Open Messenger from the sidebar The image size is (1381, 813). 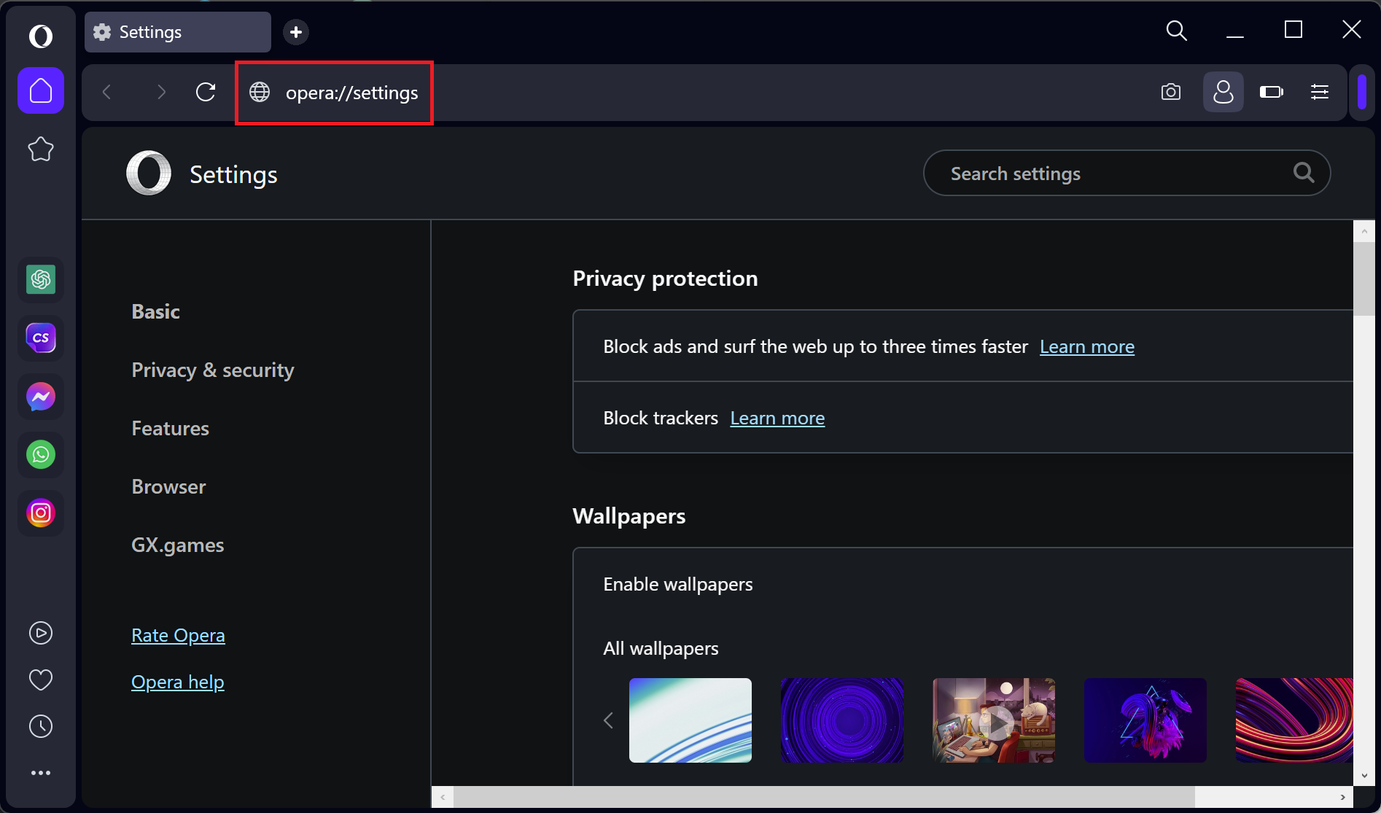click(x=41, y=397)
